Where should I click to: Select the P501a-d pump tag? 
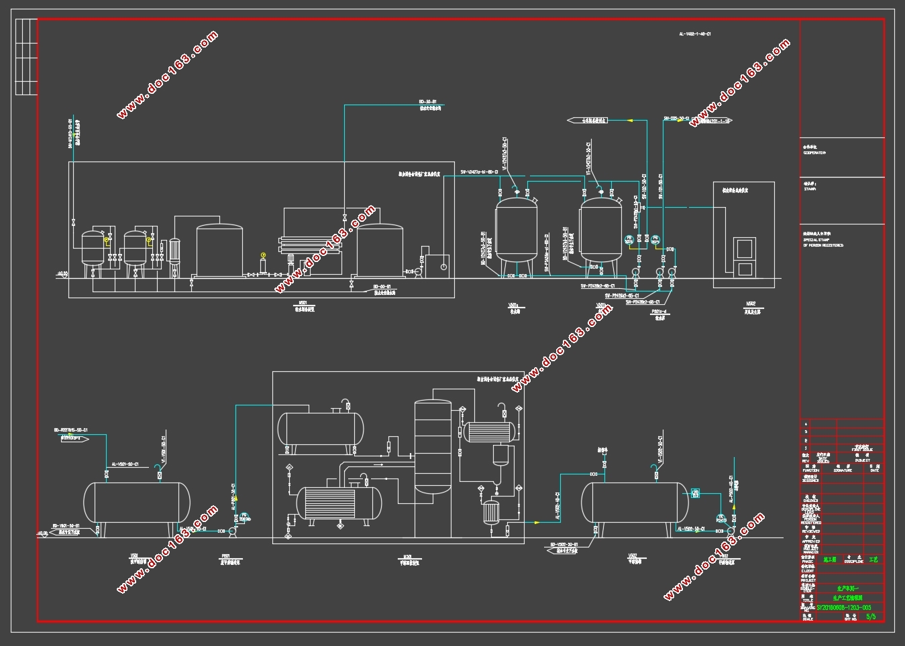pyautogui.click(x=659, y=312)
